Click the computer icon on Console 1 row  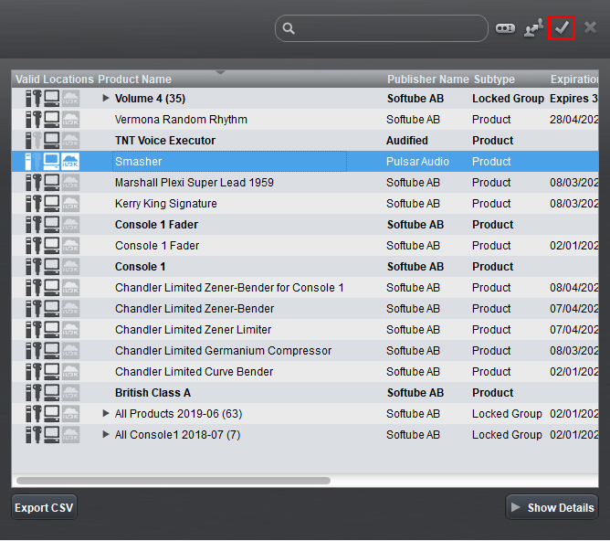tap(51, 266)
